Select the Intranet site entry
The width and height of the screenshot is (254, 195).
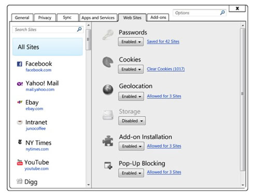point(48,125)
